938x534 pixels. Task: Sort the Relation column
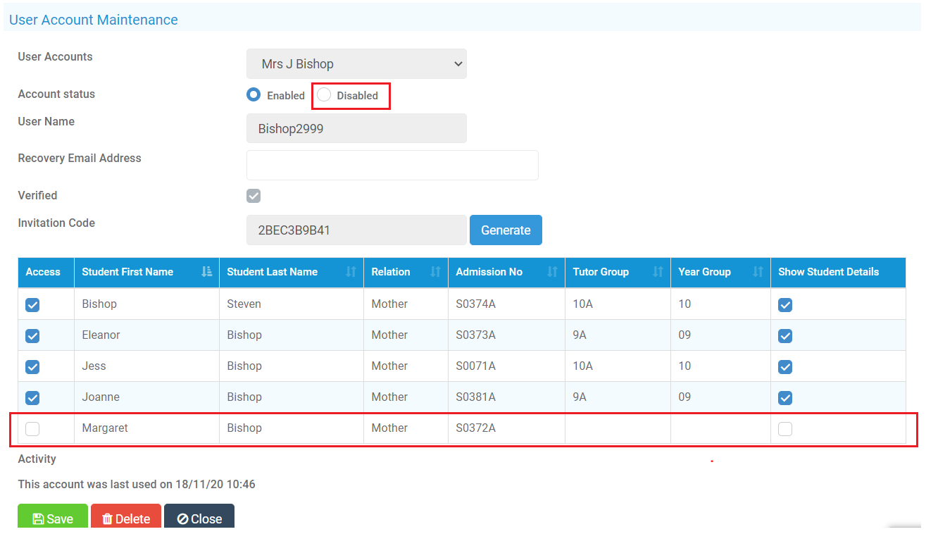pyautogui.click(x=437, y=272)
